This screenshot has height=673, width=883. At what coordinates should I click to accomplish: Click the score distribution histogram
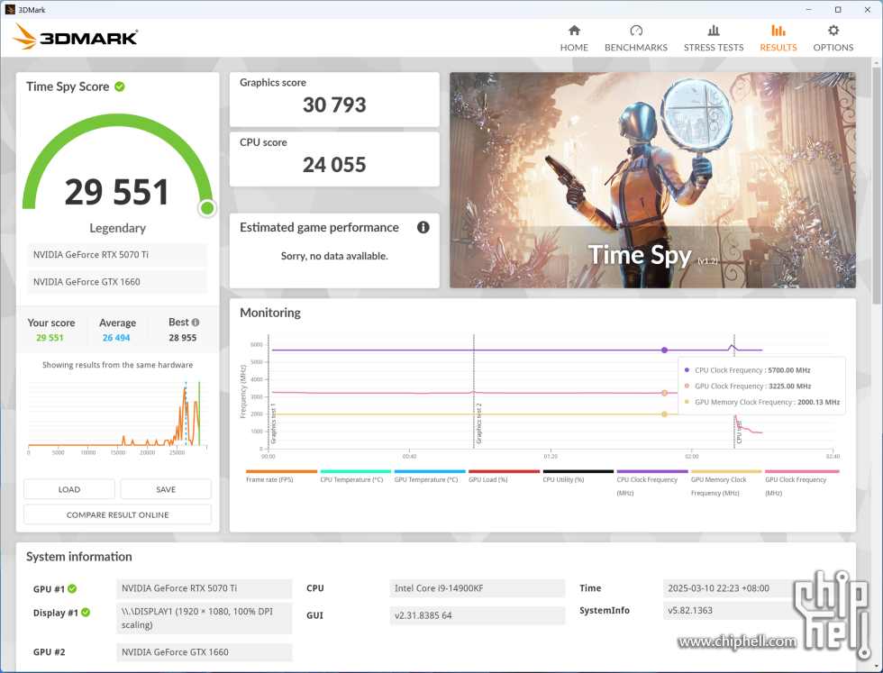pos(118,417)
